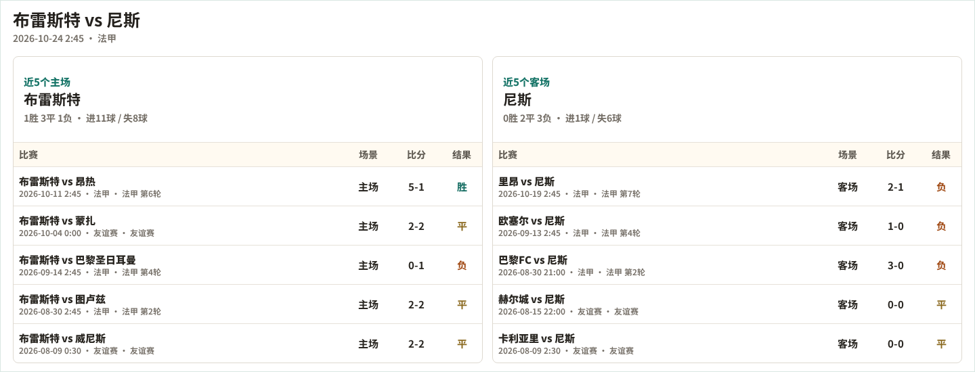Click the "比分" column header in 布雷斯特 table
Screen dimensions: 975x372
click(x=416, y=155)
